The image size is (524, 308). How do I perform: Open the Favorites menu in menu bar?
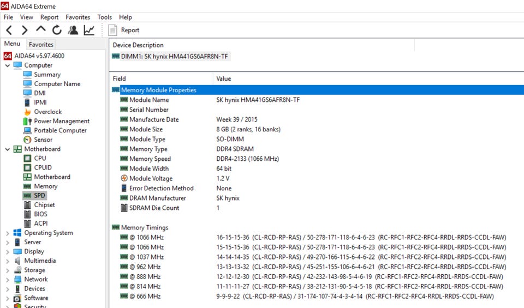[x=78, y=17]
